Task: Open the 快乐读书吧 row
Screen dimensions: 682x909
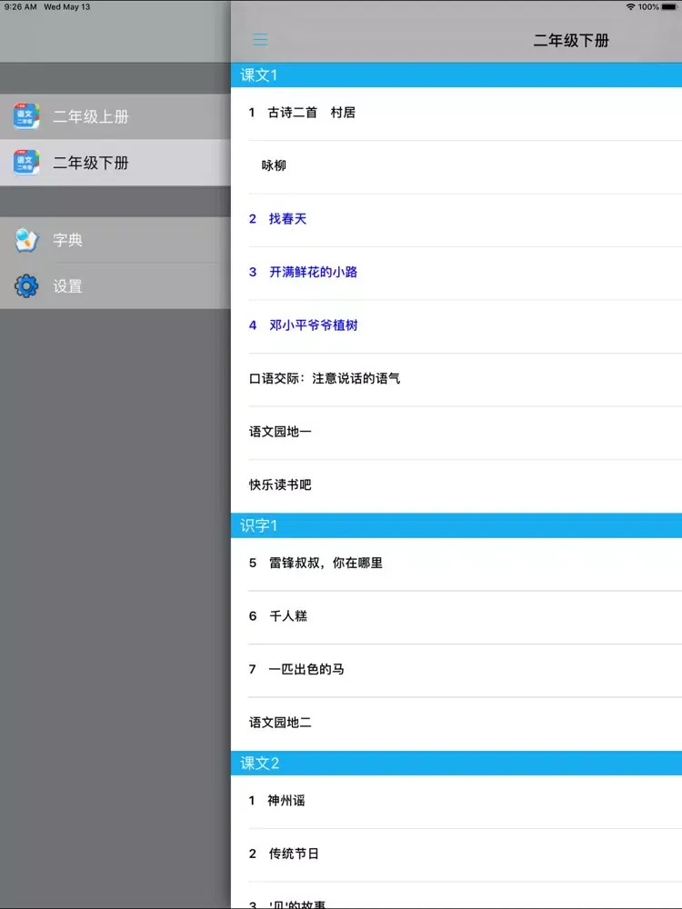Action: (x=456, y=485)
